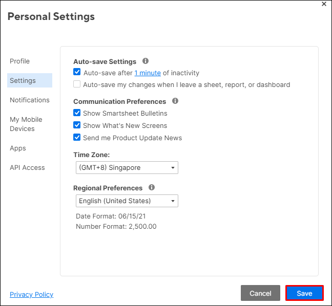The height and width of the screenshot is (306, 332).
Task: Expand the English (United States) language dropdown
Action: pos(127,201)
